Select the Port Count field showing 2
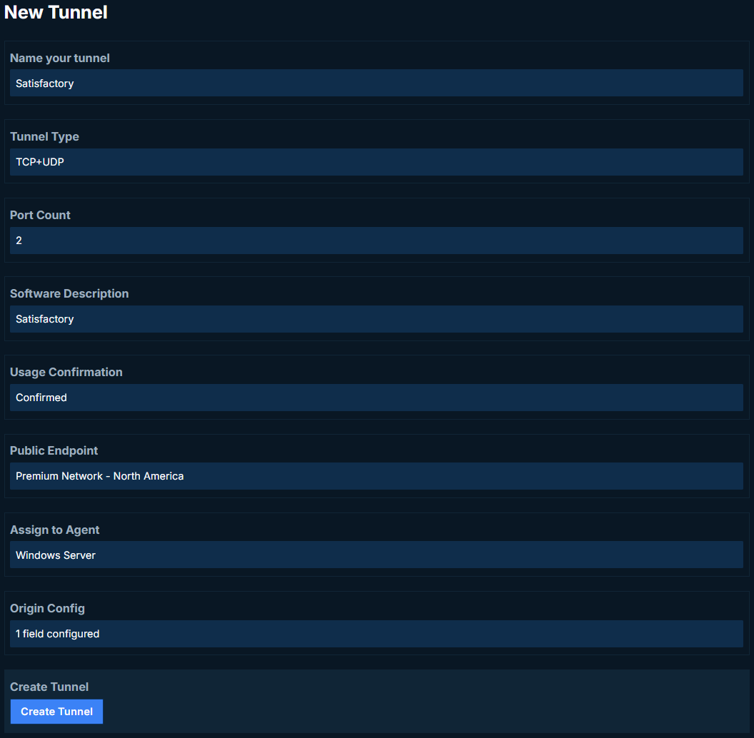 [376, 241]
